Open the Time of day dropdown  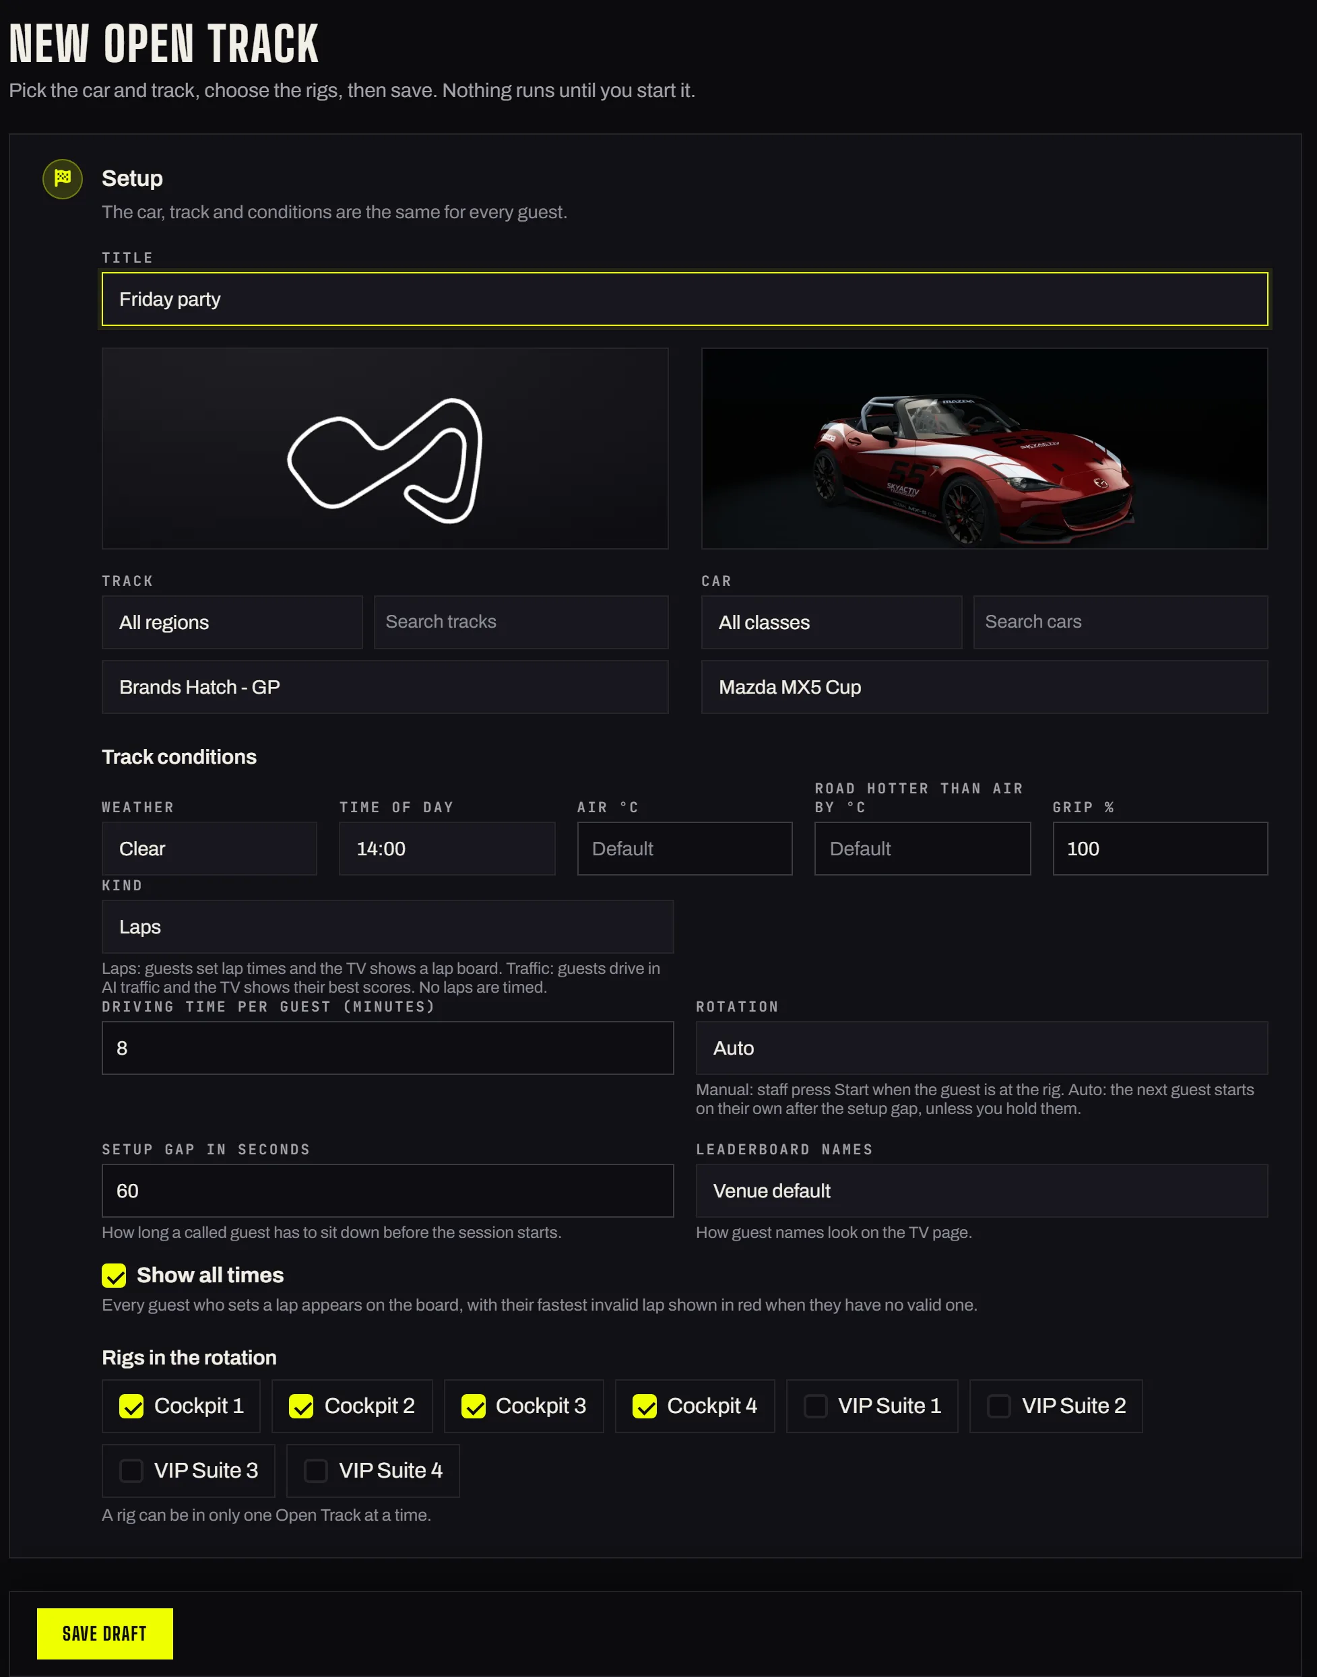[447, 849]
